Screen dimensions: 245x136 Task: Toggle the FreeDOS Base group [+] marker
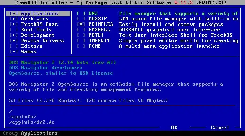click(x=14, y=24)
